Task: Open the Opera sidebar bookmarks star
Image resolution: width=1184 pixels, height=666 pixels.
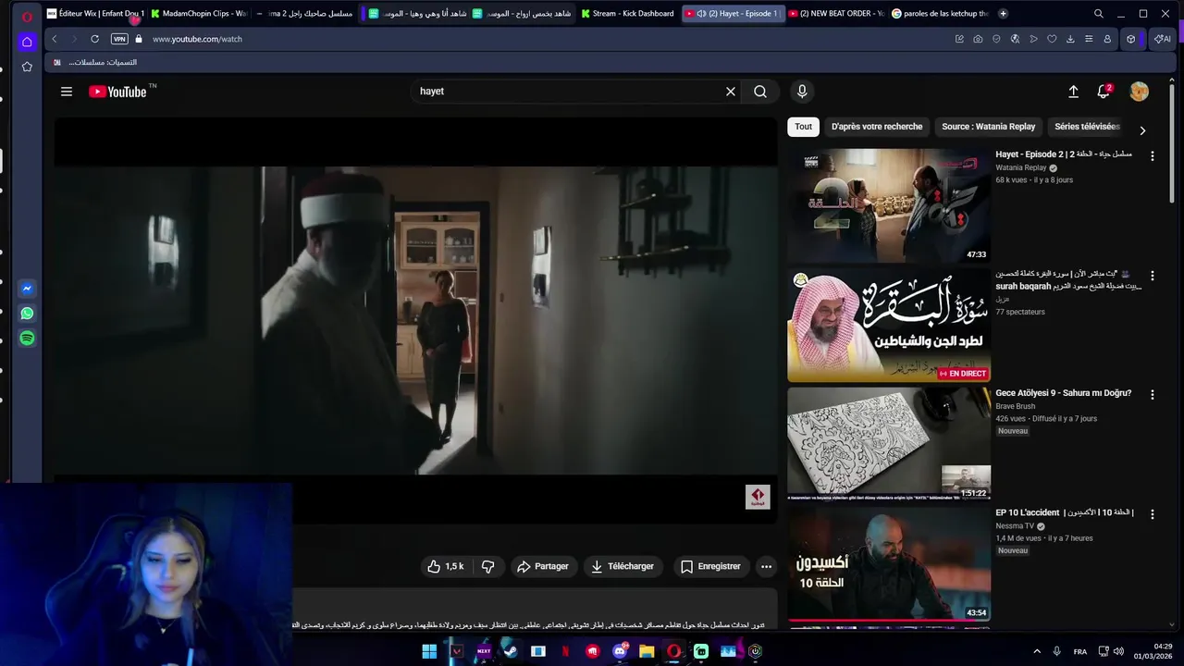Action: 27,67
